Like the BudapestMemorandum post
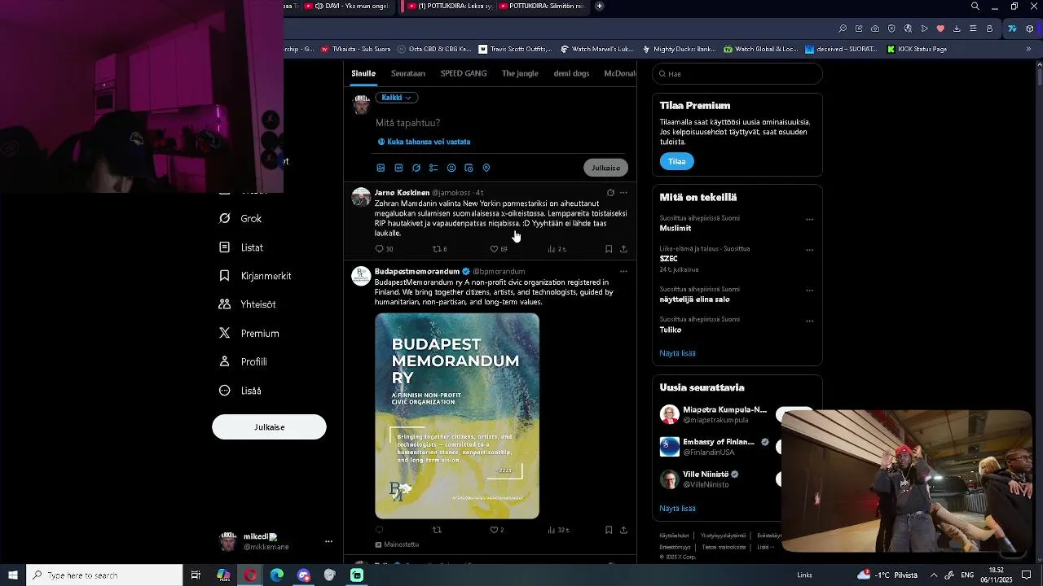1043x586 pixels. (x=494, y=530)
